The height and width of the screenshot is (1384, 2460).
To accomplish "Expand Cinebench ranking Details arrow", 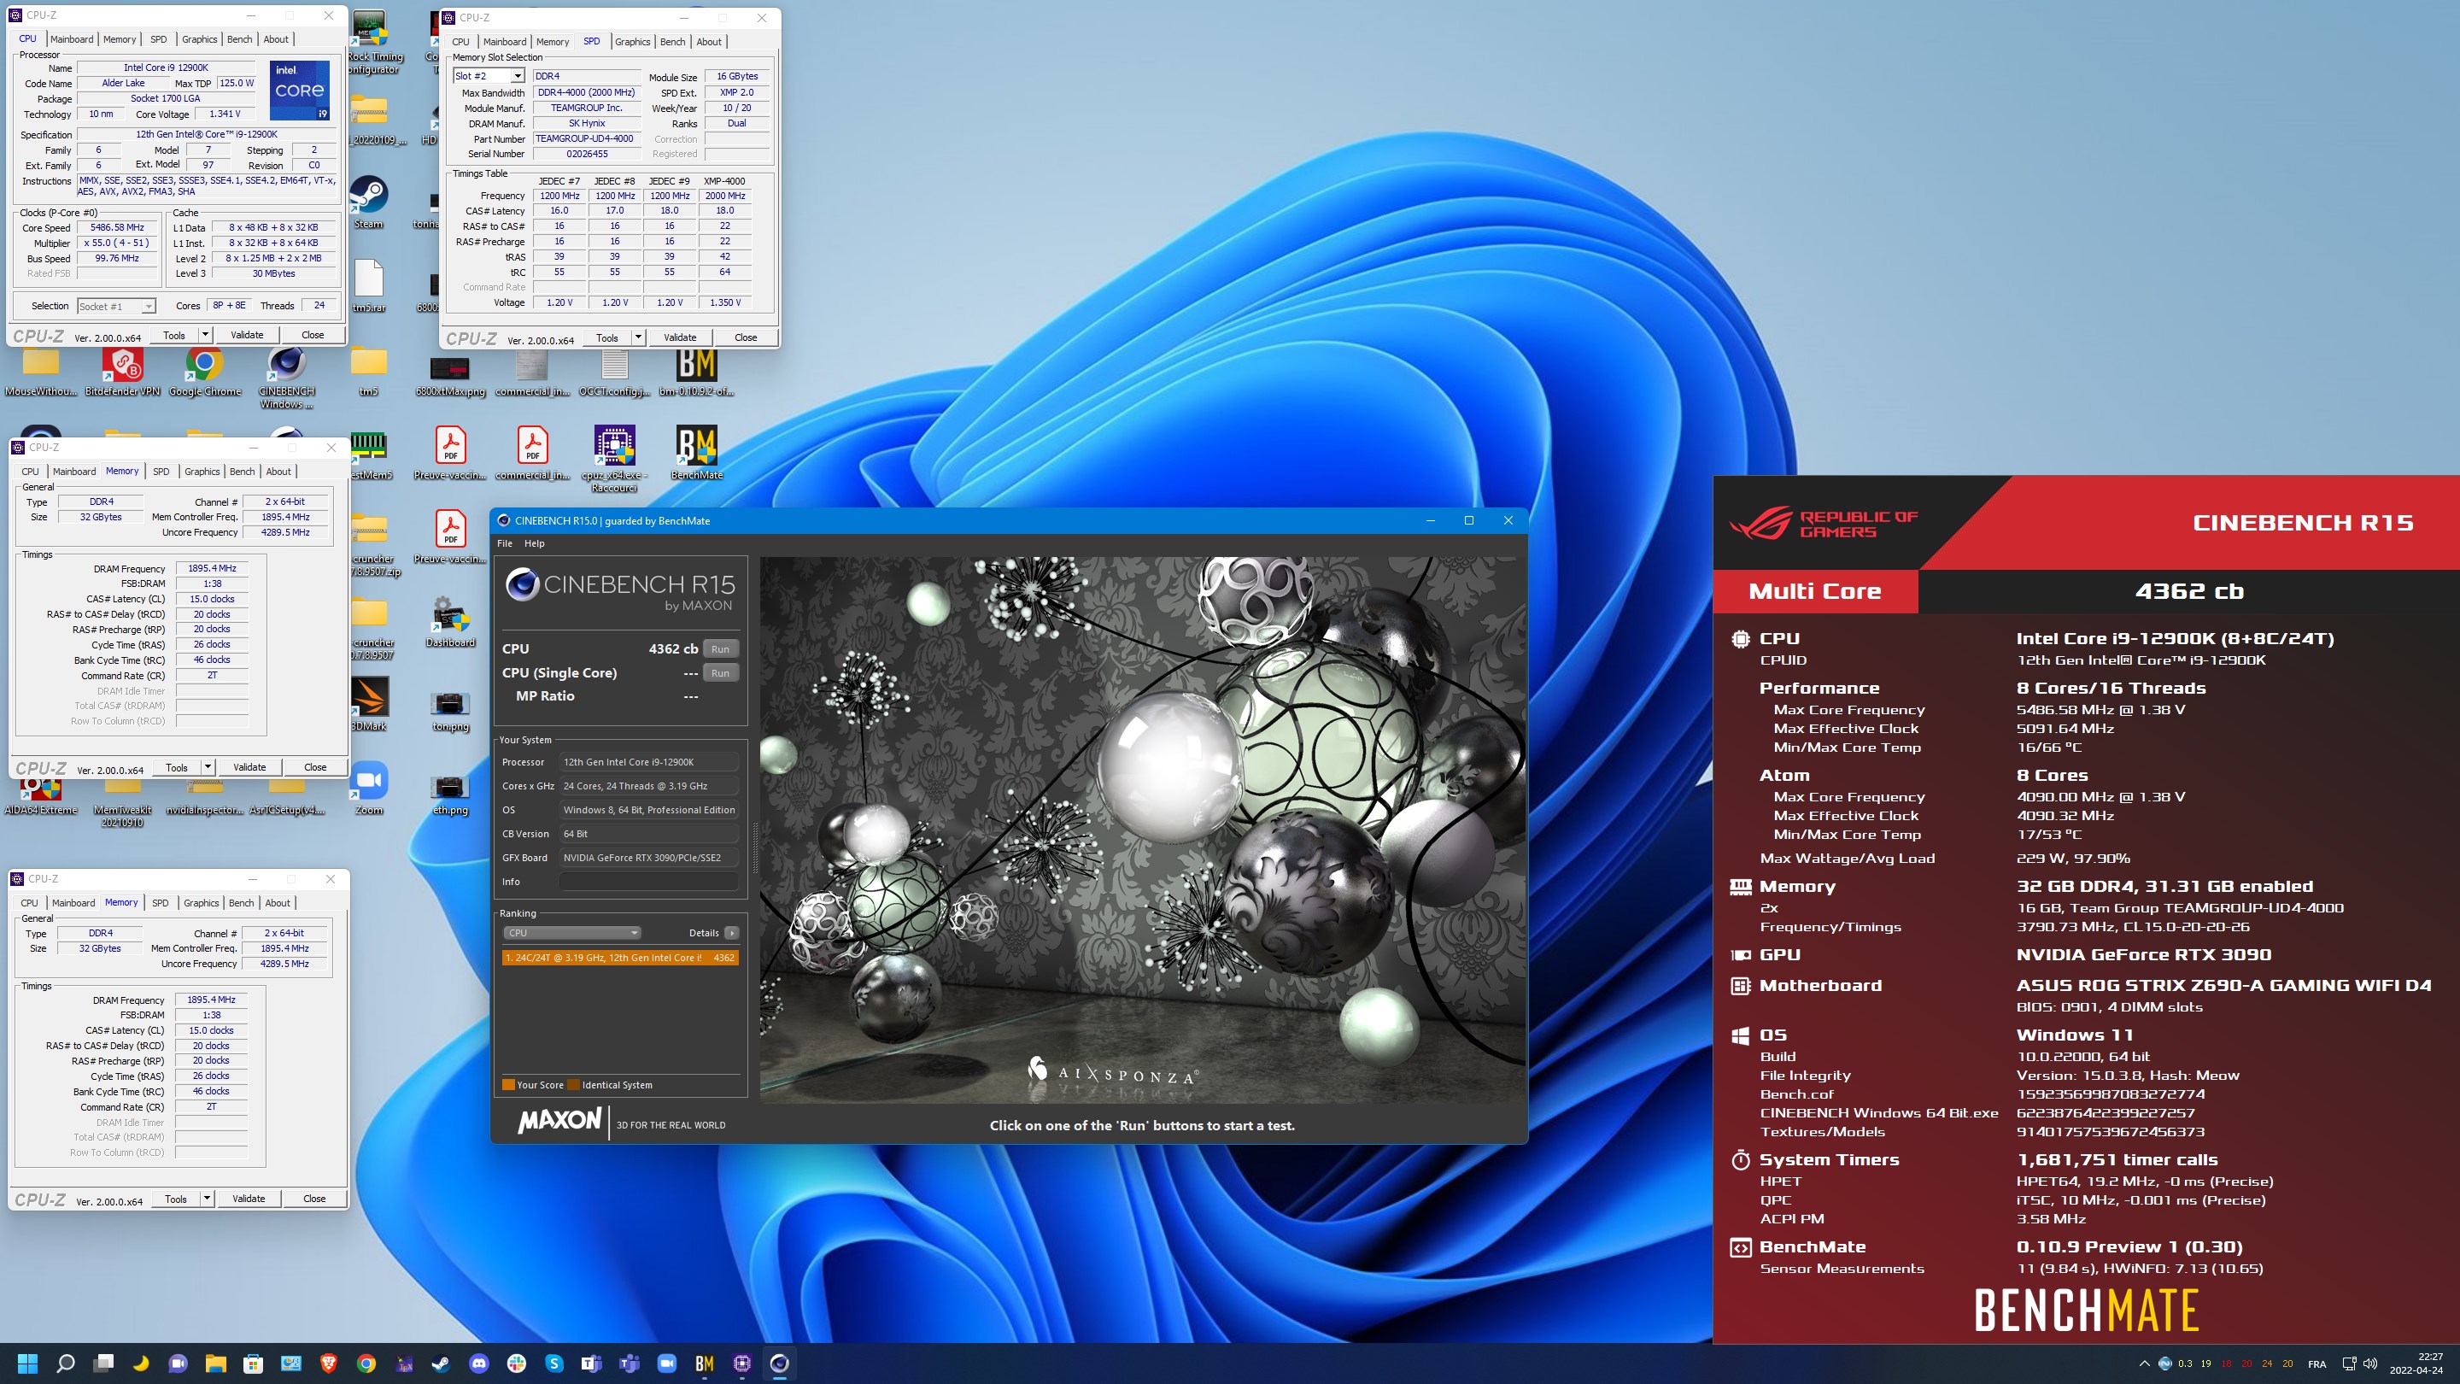I will (x=733, y=932).
